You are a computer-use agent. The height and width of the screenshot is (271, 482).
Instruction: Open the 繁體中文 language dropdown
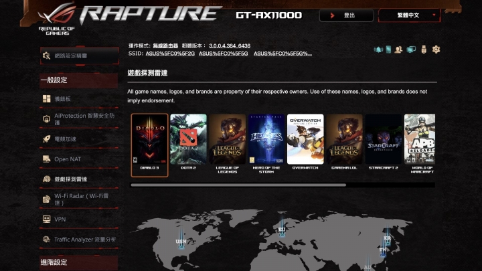coord(409,15)
